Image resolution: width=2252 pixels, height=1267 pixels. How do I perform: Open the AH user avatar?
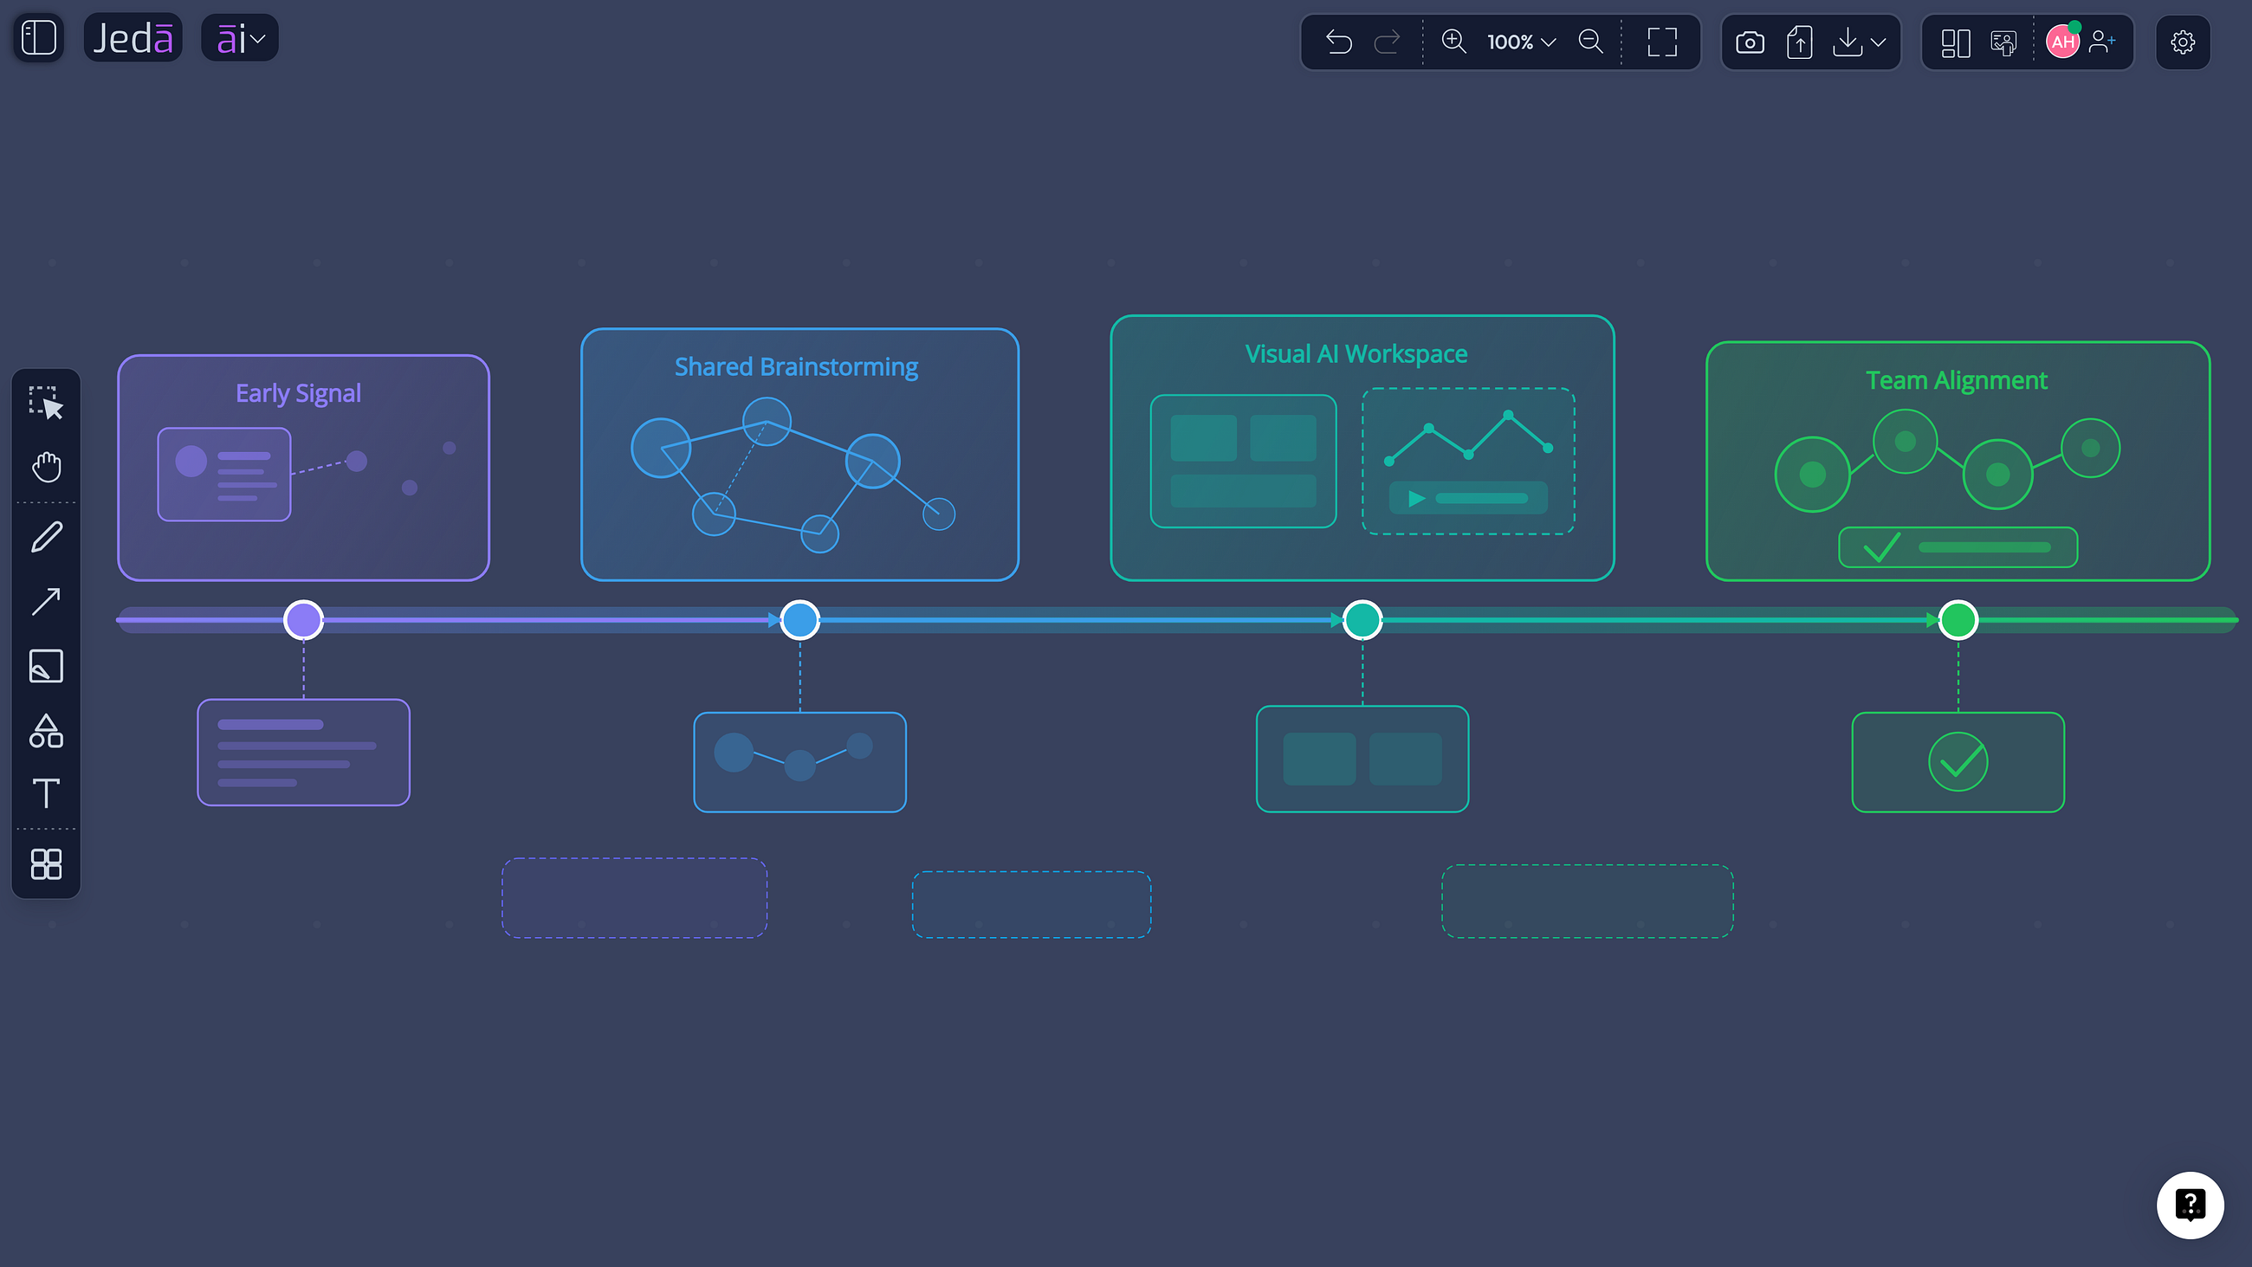click(x=2063, y=42)
